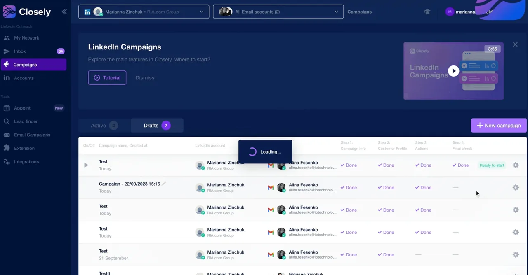
Task: Click the Step 1: Campaign info column header
Action: coord(353,145)
